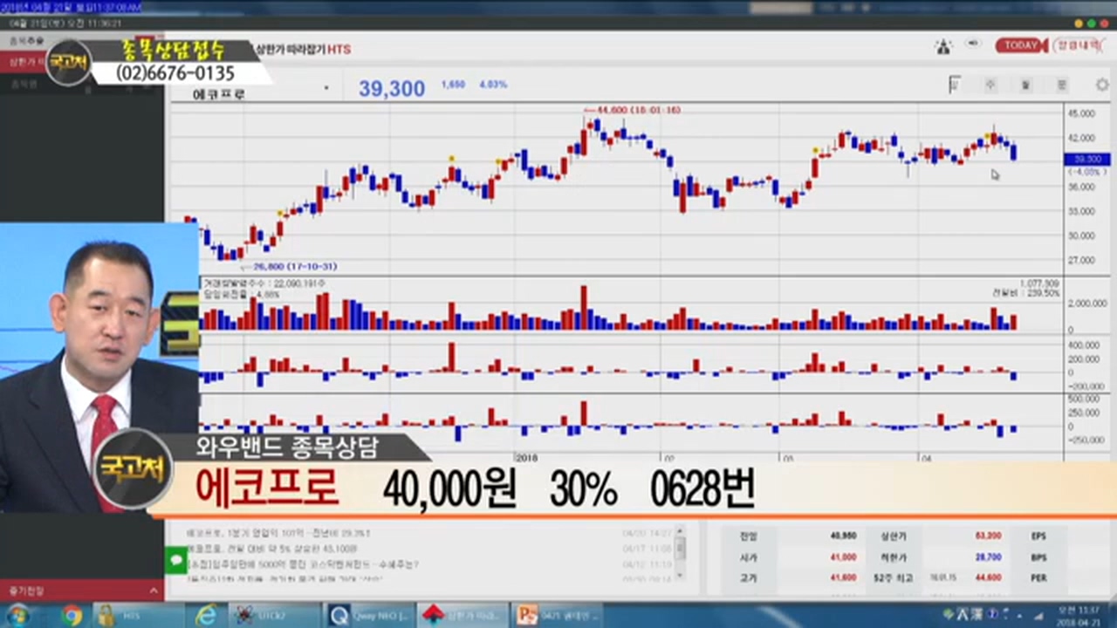Click the people icon left of TODAY

[943, 46]
